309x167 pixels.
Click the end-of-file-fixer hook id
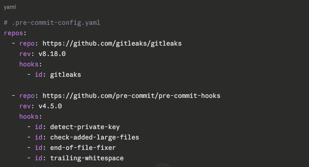tap(83, 148)
